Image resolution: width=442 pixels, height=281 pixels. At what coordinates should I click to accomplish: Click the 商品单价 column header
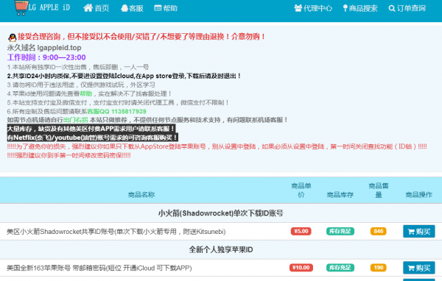(x=301, y=190)
